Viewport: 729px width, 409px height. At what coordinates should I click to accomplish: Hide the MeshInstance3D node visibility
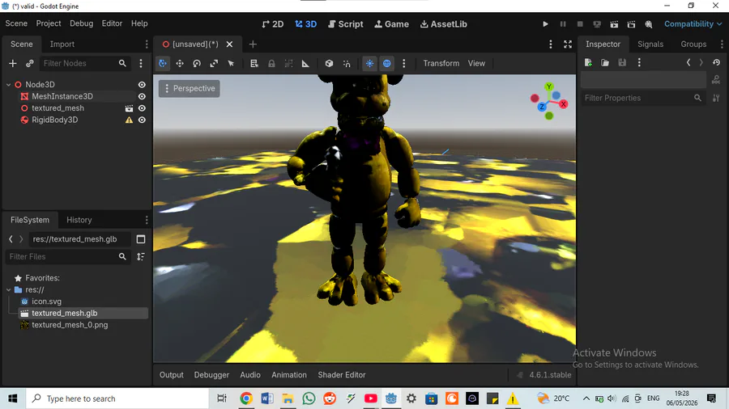[x=142, y=96]
